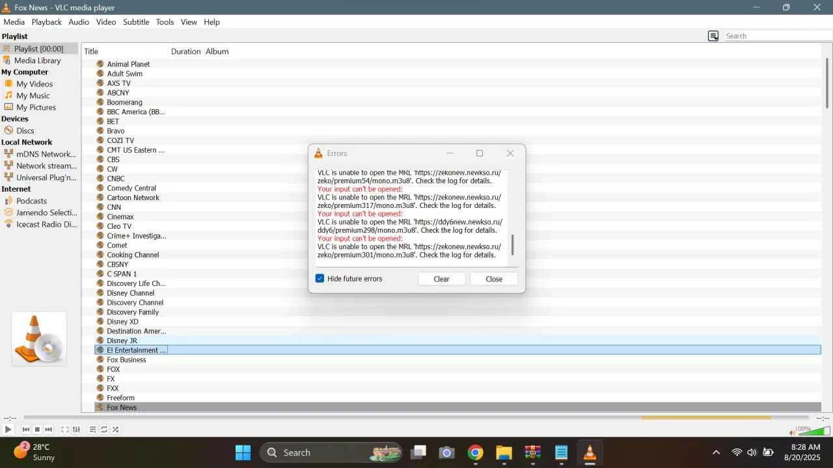Viewport: 833px width, 468px height.
Task: Open the View menu
Action: (189, 22)
